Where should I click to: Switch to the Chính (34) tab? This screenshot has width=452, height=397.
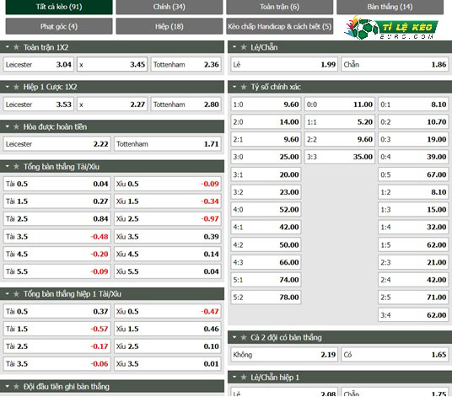(169, 7)
